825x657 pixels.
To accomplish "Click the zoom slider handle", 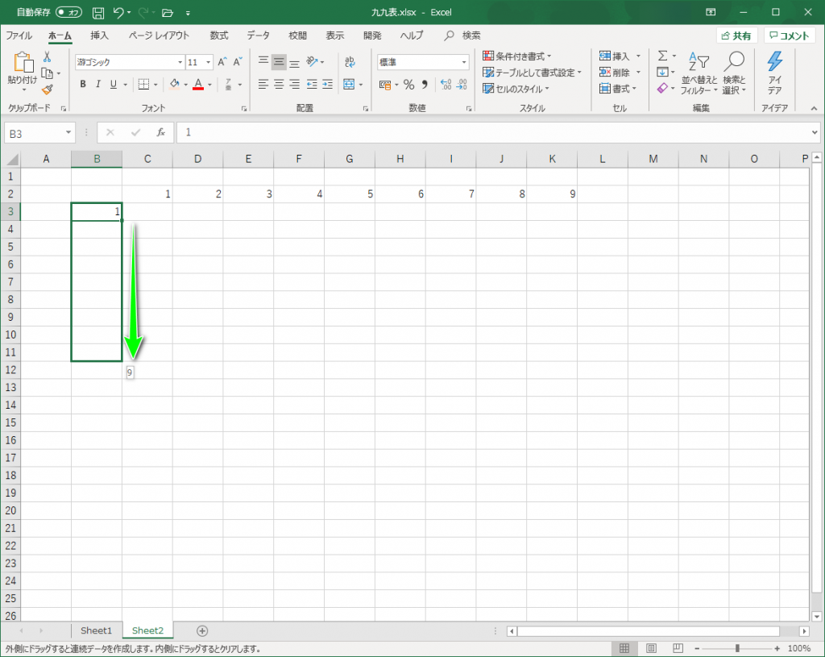I will [x=737, y=648].
